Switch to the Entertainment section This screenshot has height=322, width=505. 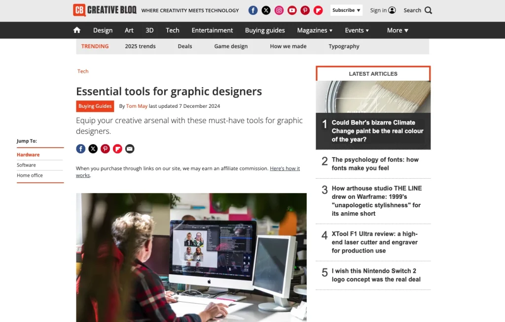click(212, 30)
